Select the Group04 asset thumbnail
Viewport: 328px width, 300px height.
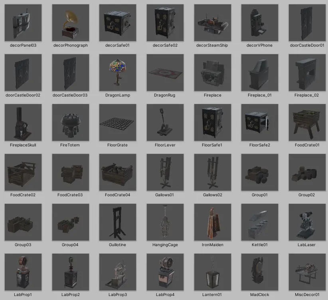coord(71,222)
